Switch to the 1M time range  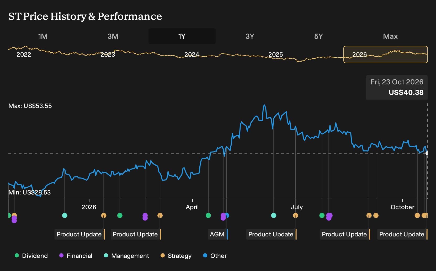click(x=43, y=36)
